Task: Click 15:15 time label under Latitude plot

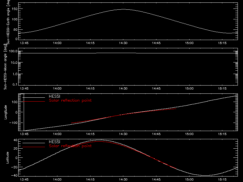Action: click(222, 180)
